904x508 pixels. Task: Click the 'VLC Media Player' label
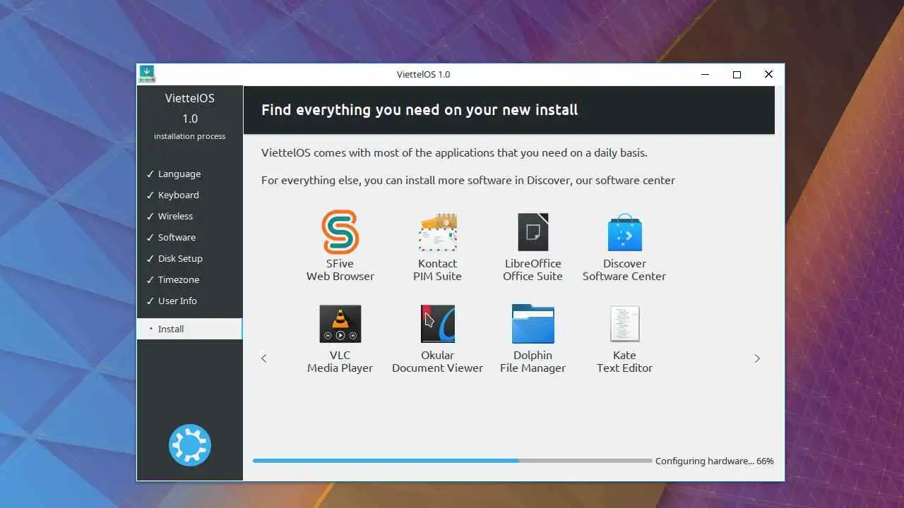click(x=340, y=361)
